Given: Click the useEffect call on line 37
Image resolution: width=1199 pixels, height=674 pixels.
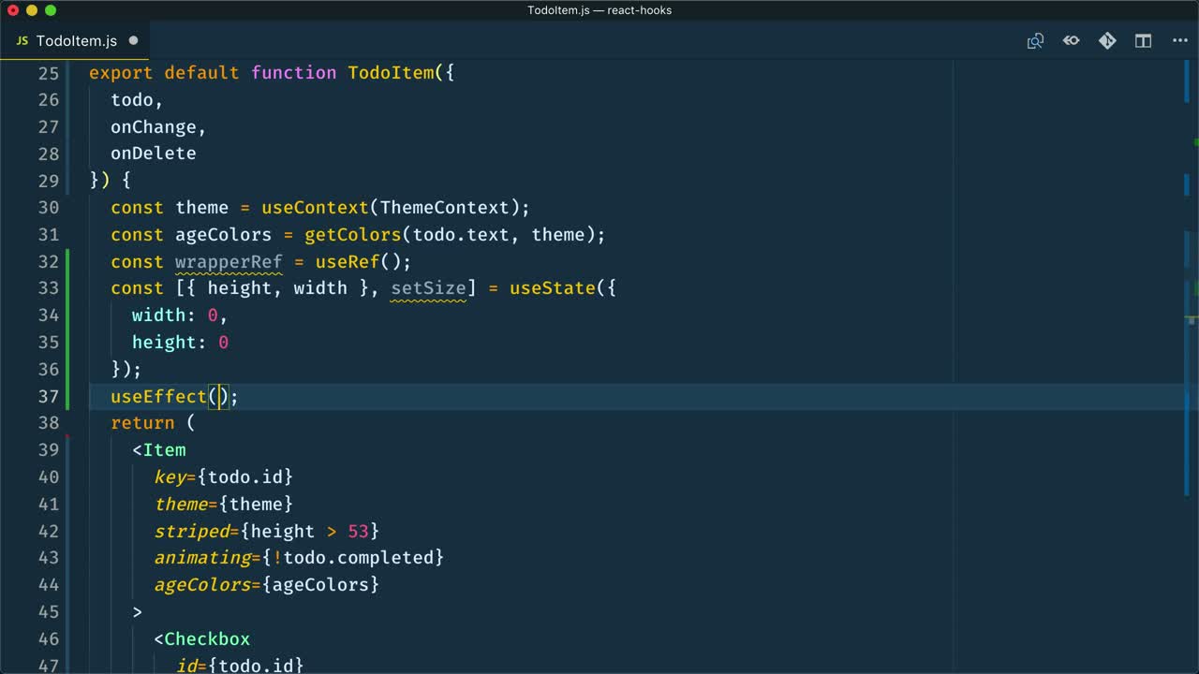Looking at the screenshot, I should pos(157,396).
